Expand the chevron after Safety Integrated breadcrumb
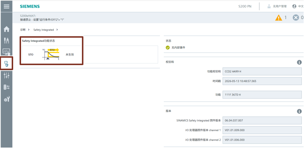 (57, 30)
